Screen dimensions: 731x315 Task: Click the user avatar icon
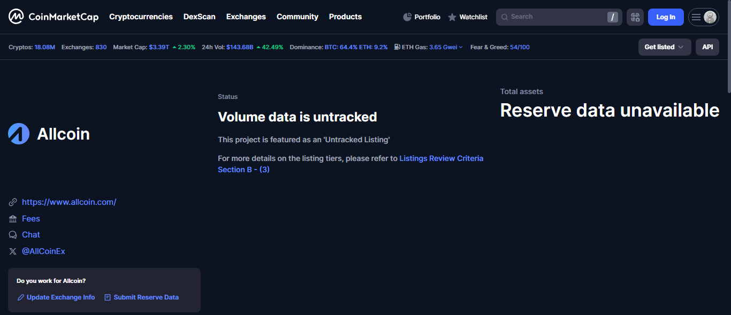(x=710, y=17)
